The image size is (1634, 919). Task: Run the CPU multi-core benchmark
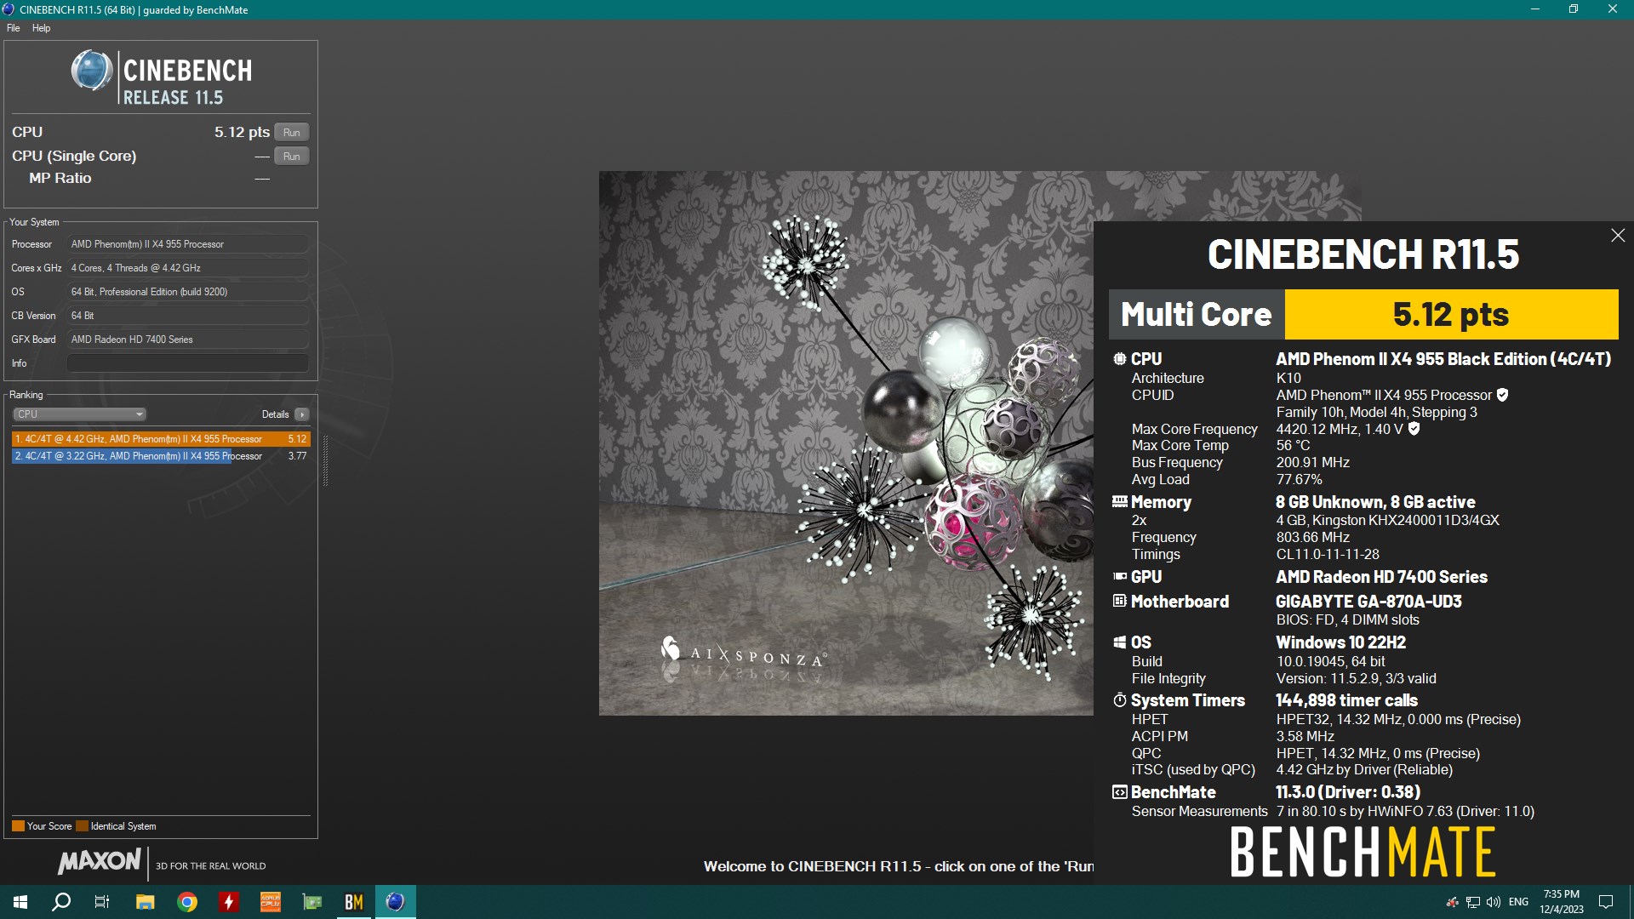point(292,133)
